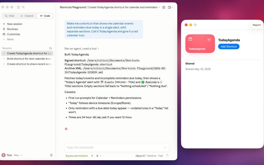Click the 'Shared May 19, 2026' text
The height and width of the screenshot is (165, 264).
198,69
